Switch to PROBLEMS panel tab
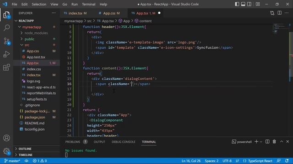 (72, 142)
